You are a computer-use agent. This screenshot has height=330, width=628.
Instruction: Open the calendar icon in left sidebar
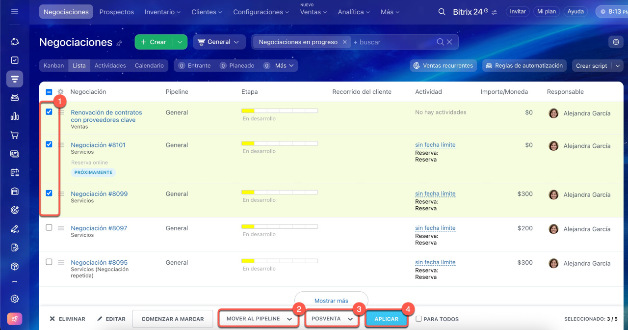pyautogui.click(x=15, y=172)
